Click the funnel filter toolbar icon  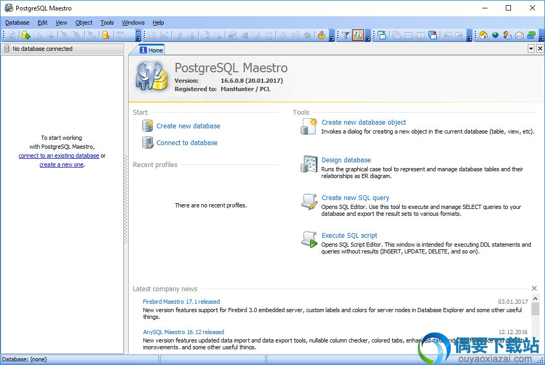[345, 35]
